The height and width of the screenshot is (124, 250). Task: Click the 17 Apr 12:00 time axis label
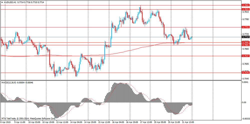coord(145,123)
